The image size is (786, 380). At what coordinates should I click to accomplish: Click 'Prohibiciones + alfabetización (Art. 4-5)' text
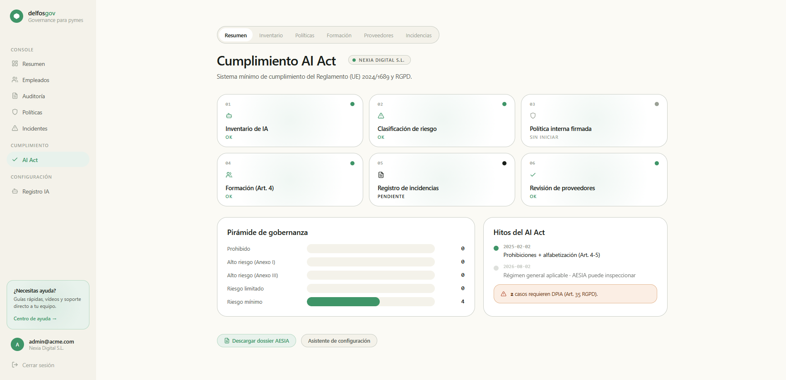point(552,255)
